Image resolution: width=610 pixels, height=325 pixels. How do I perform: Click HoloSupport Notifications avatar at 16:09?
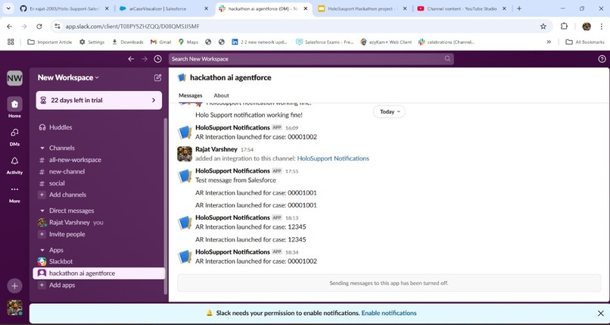[185, 133]
